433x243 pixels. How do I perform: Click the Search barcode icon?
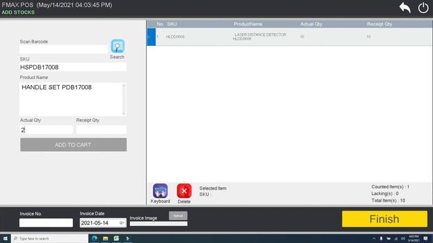[118, 46]
